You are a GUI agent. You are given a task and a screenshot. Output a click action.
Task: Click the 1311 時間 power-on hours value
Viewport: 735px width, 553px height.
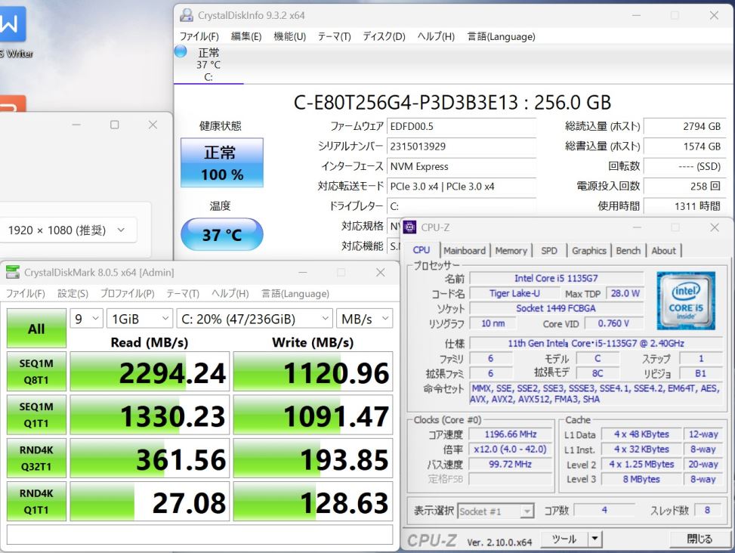pyautogui.click(x=684, y=206)
